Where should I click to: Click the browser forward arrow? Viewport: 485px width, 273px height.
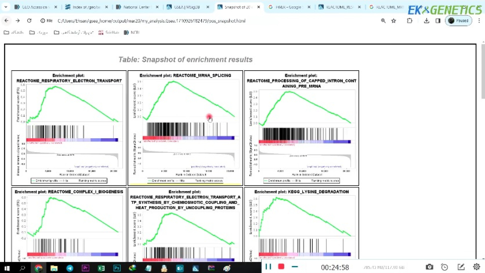pyautogui.click(x=18, y=21)
